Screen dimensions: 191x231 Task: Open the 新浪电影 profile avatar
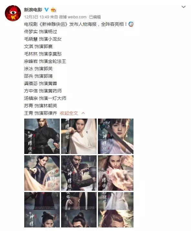point(13,13)
